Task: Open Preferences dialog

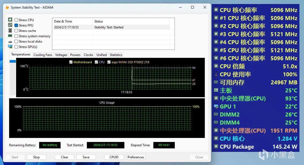Action: pos(136,157)
